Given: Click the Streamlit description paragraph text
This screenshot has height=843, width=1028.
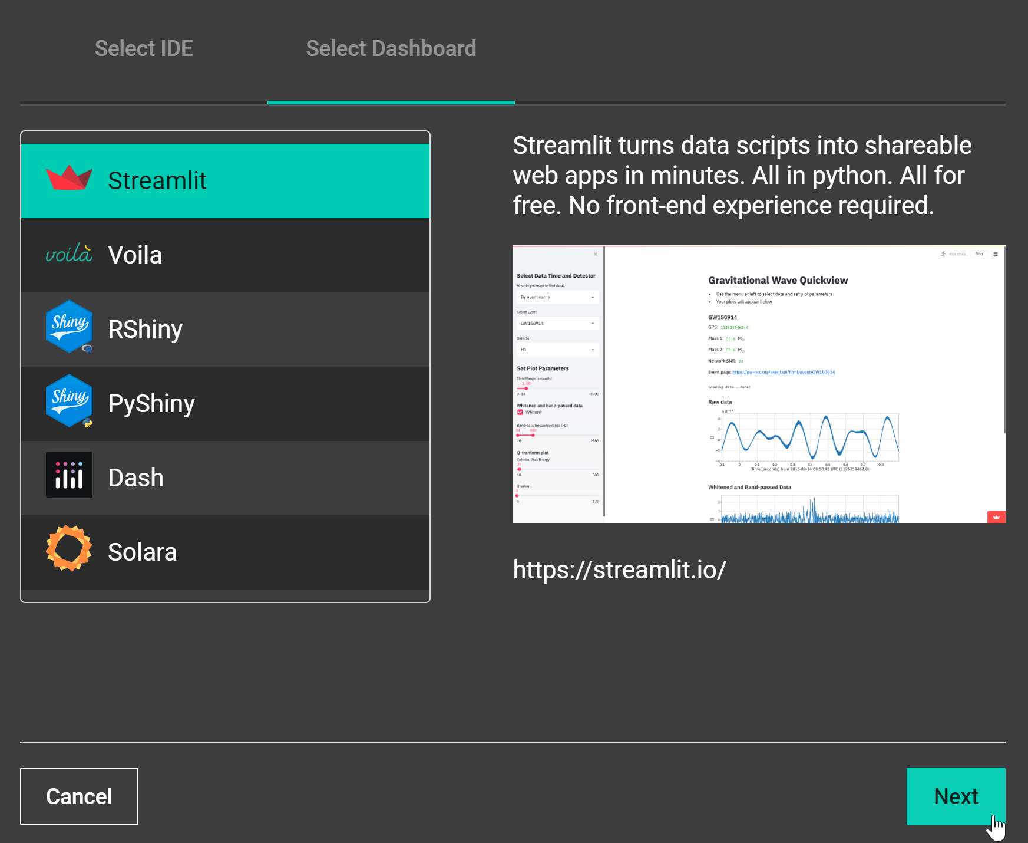Looking at the screenshot, I should point(742,176).
